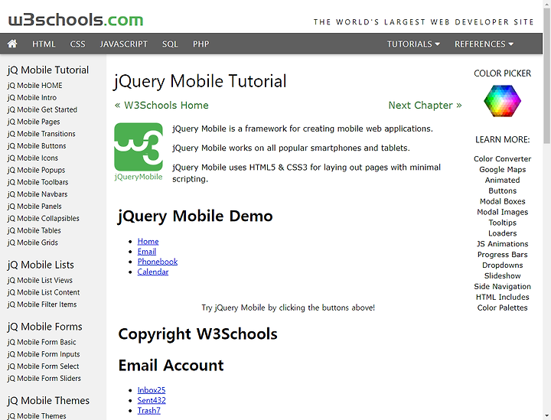
Task: Open jQ Mobile Transitions
Action: tap(41, 134)
